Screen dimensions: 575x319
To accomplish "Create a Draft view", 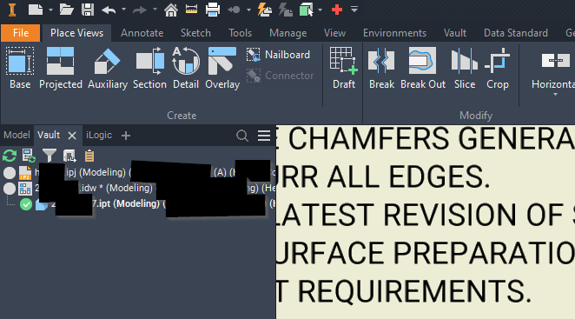I will click(x=344, y=69).
